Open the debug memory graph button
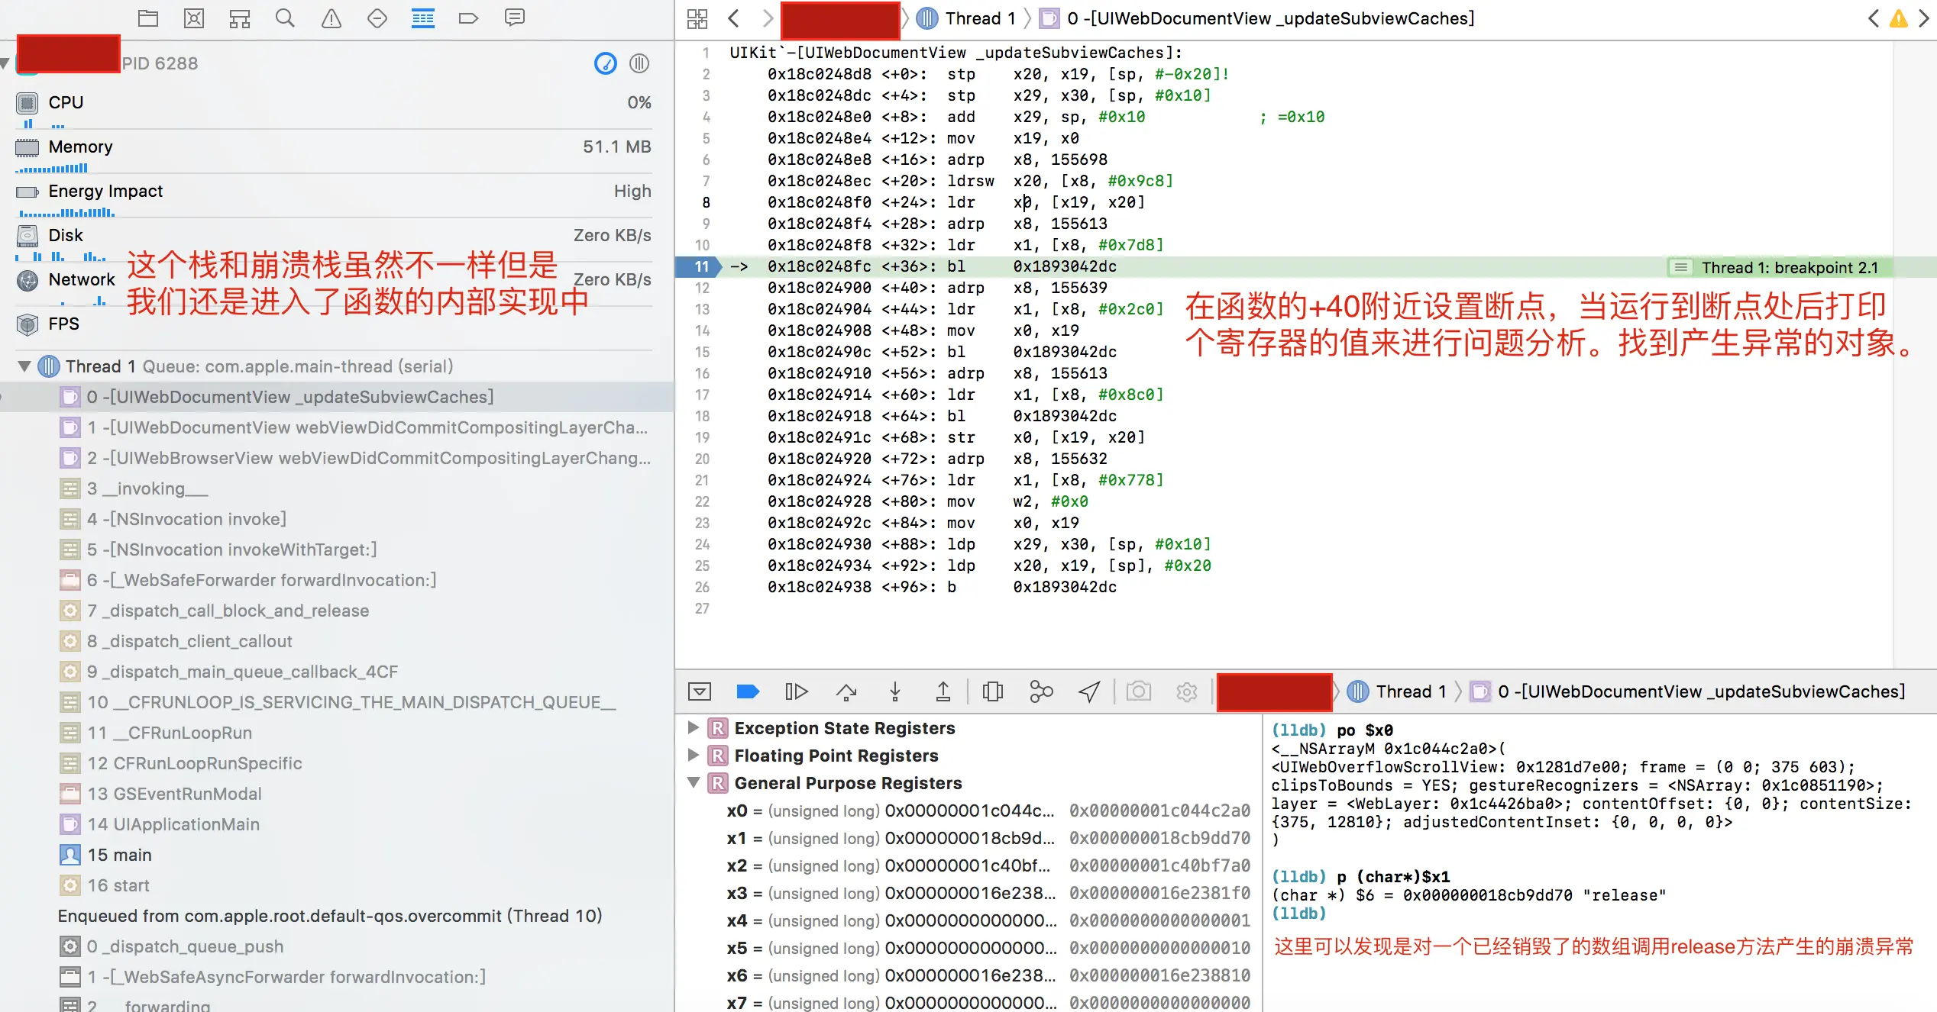The height and width of the screenshot is (1012, 1937). tap(1041, 691)
